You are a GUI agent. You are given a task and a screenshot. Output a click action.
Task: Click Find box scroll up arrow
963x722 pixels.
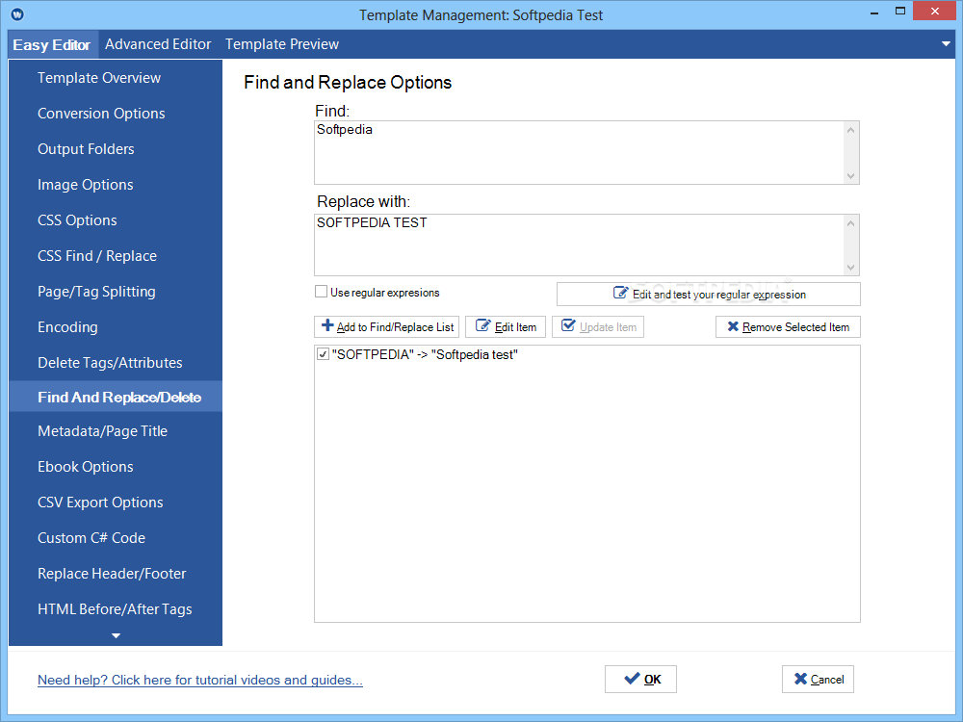(x=850, y=130)
